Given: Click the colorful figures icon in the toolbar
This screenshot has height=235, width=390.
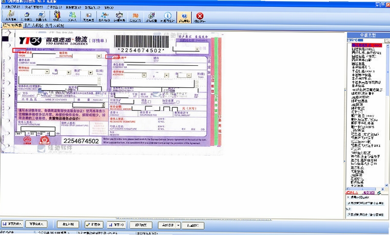Looking at the screenshot, I should [x=57, y=17].
